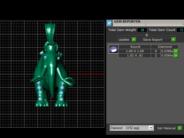184x138 pixels.
Task: Click the green arrow next to Save Report
Action: pos(174,39)
